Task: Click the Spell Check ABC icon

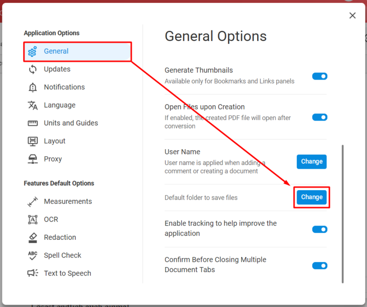Action: click(x=32, y=256)
